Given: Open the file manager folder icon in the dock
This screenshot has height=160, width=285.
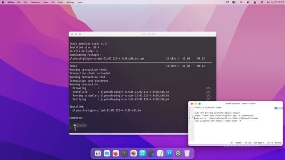Looking at the screenshot, I should click(107, 153).
